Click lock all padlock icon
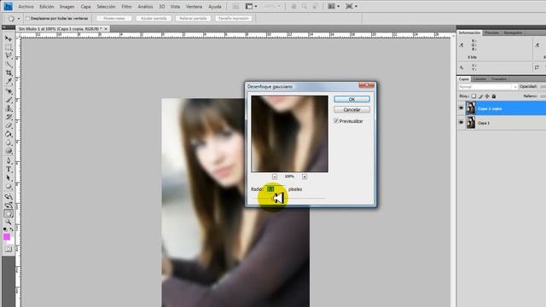 point(493,96)
